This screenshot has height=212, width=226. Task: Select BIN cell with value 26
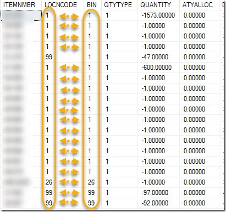click(x=91, y=182)
